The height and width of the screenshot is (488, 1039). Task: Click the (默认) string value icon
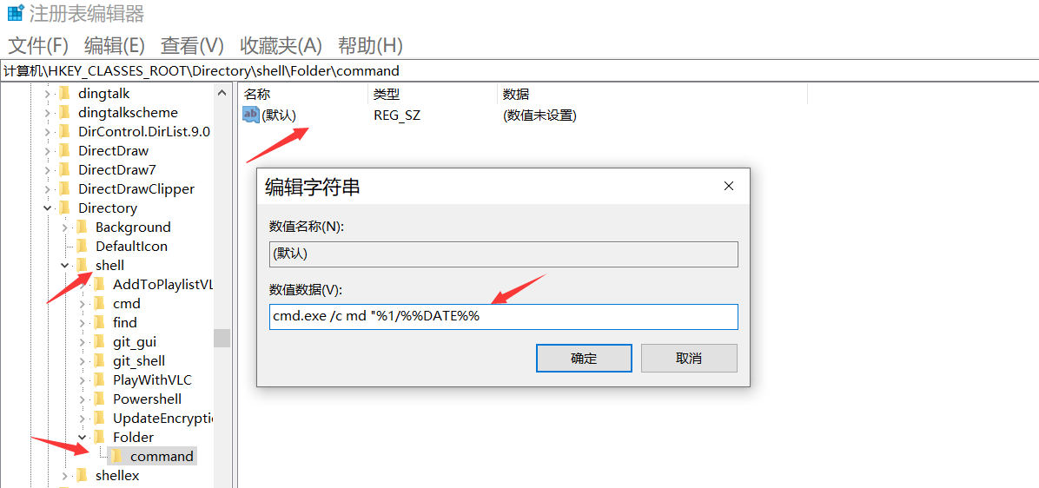(x=251, y=115)
